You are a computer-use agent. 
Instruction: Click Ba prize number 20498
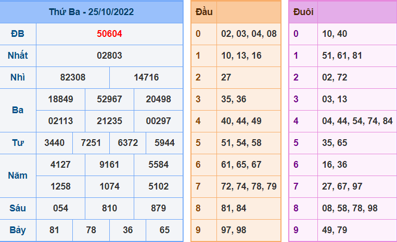pyautogui.click(x=158, y=99)
